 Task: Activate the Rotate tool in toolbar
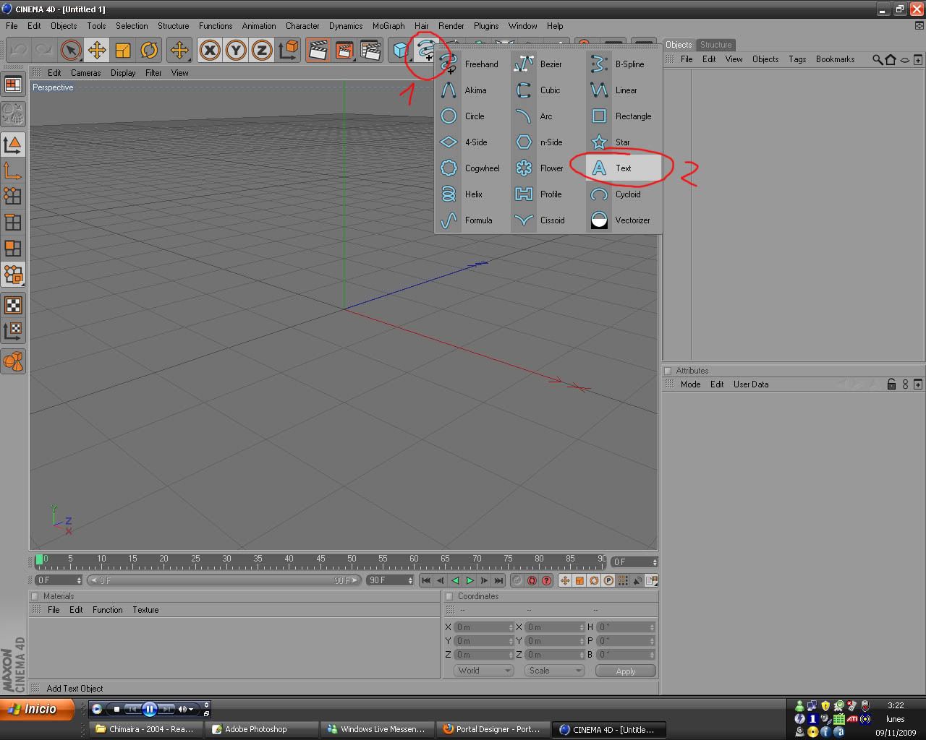click(149, 50)
